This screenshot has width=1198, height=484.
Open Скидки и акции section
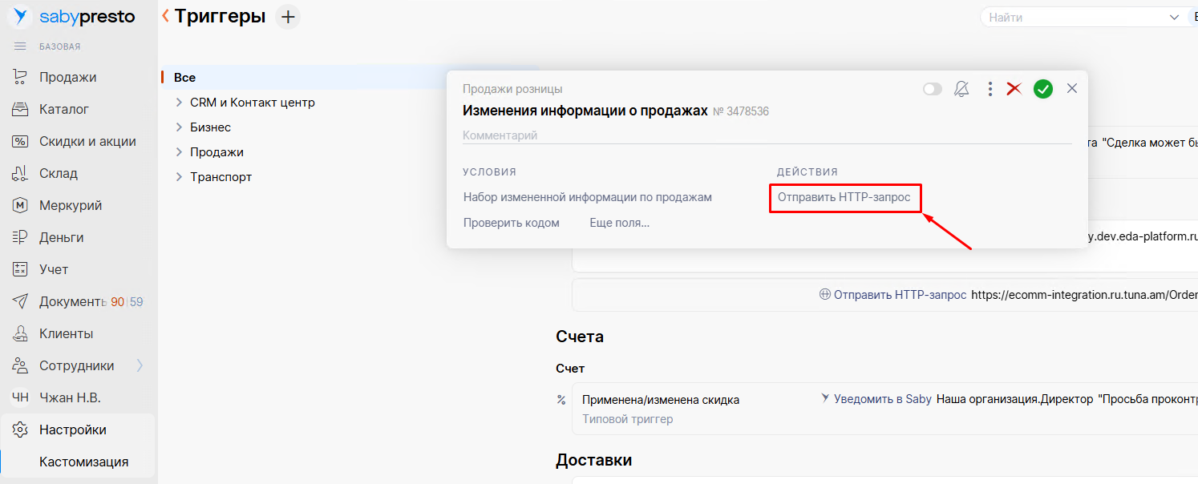coord(87,141)
